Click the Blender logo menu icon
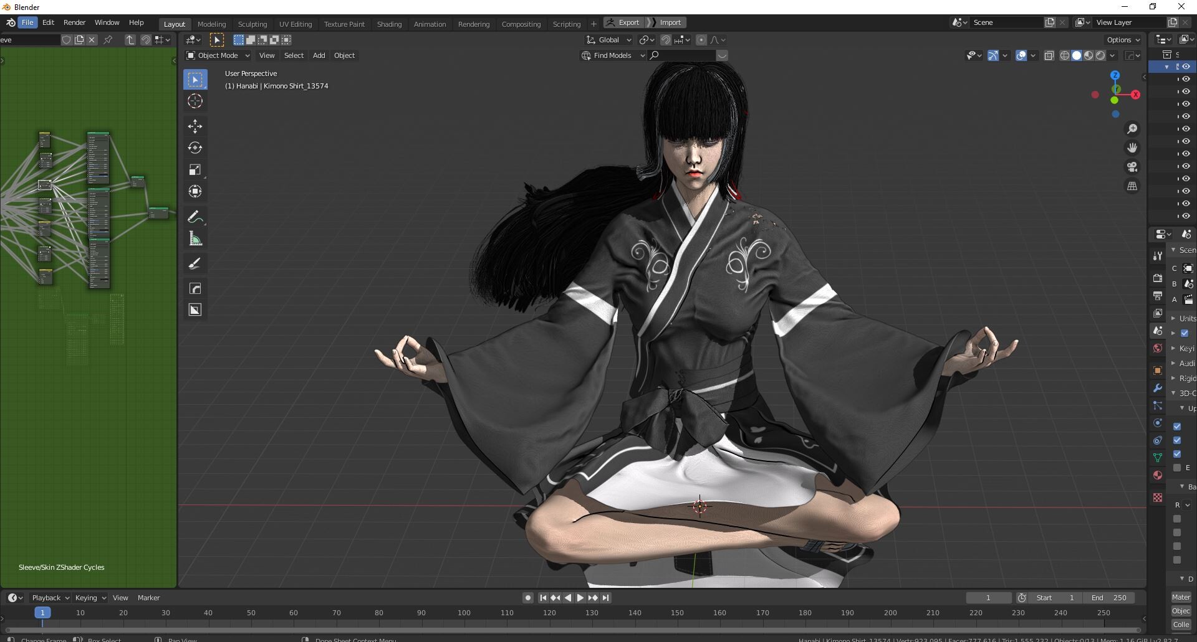 click(11, 22)
